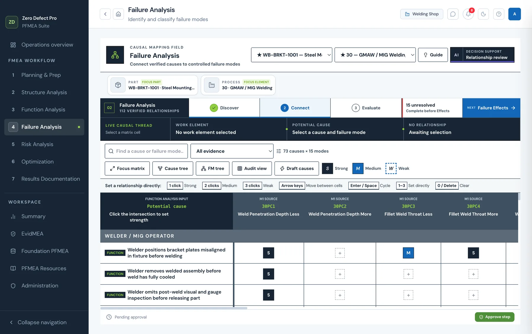This screenshot has height=334, width=532.
Task: Switch to the Discover tab
Action: pyautogui.click(x=224, y=108)
